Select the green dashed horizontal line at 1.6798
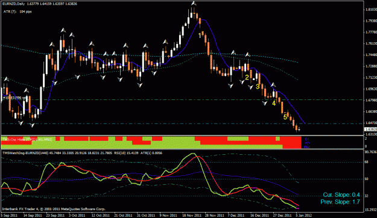Image resolution: width=377 pixels, height=218 pixels. pos(182,99)
